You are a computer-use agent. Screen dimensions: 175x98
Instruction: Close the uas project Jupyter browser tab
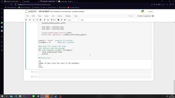pos(56,1)
